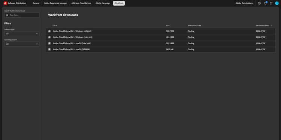Image resolution: width=281 pixels, height=140 pixels.
Task: Open Adobe Cloud Drive v1.0.0 – Windows (Intel x64)
Action: tap(73, 37)
